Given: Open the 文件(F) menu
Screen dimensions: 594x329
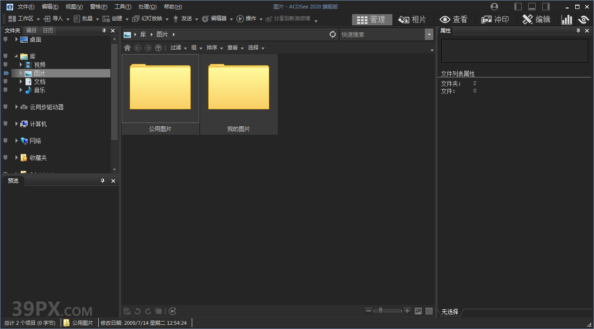Looking at the screenshot, I should coord(26,7).
